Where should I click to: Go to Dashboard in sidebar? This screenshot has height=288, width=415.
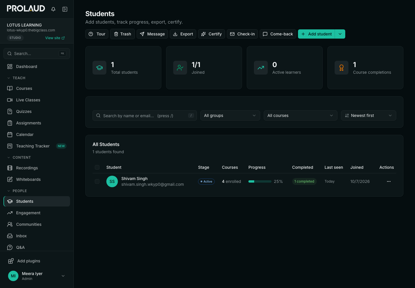[37, 67]
